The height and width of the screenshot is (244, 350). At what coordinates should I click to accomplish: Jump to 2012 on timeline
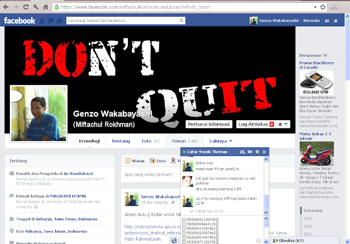[307, 226]
